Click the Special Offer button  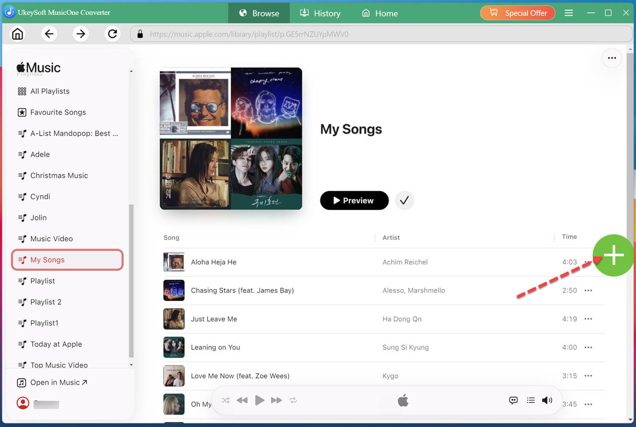click(518, 13)
